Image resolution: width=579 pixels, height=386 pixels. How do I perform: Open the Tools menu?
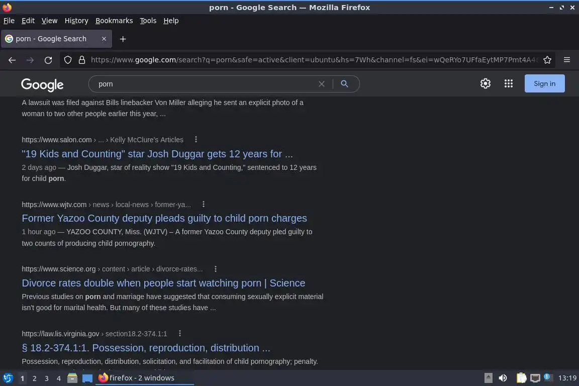click(x=148, y=21)
